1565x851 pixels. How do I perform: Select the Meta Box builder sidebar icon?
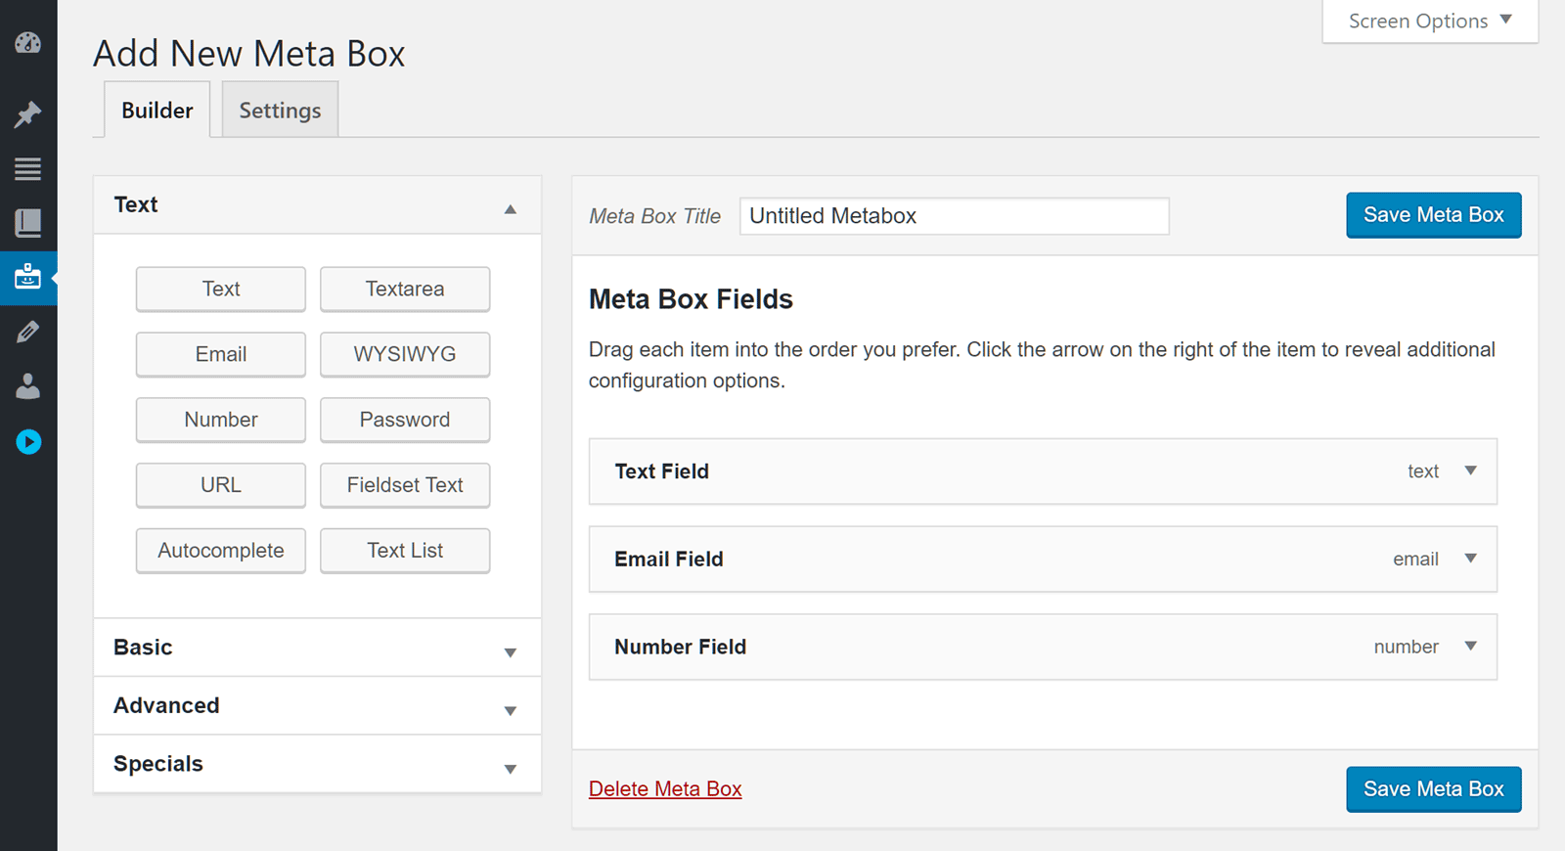27,278
